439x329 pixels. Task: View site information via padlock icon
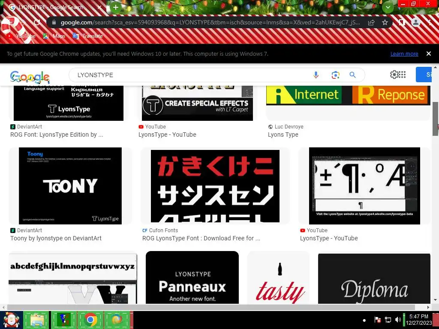pos(54,22)
